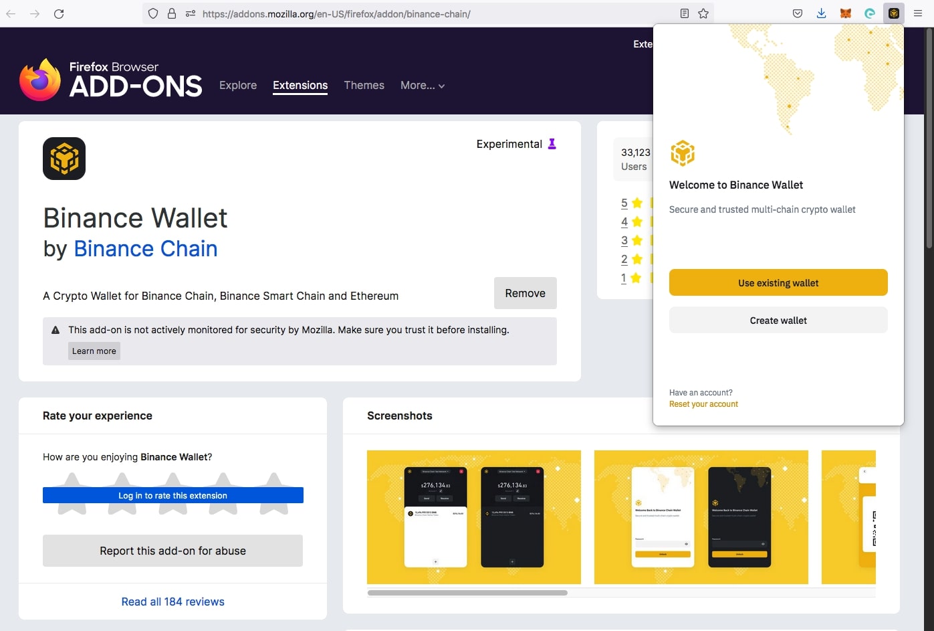
Task: Open the Reset your account link
Action: [x=703, y=403]
